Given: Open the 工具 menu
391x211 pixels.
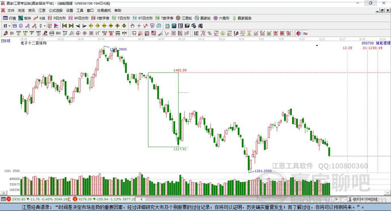Looking at the screenshot, I should [80, 10].
